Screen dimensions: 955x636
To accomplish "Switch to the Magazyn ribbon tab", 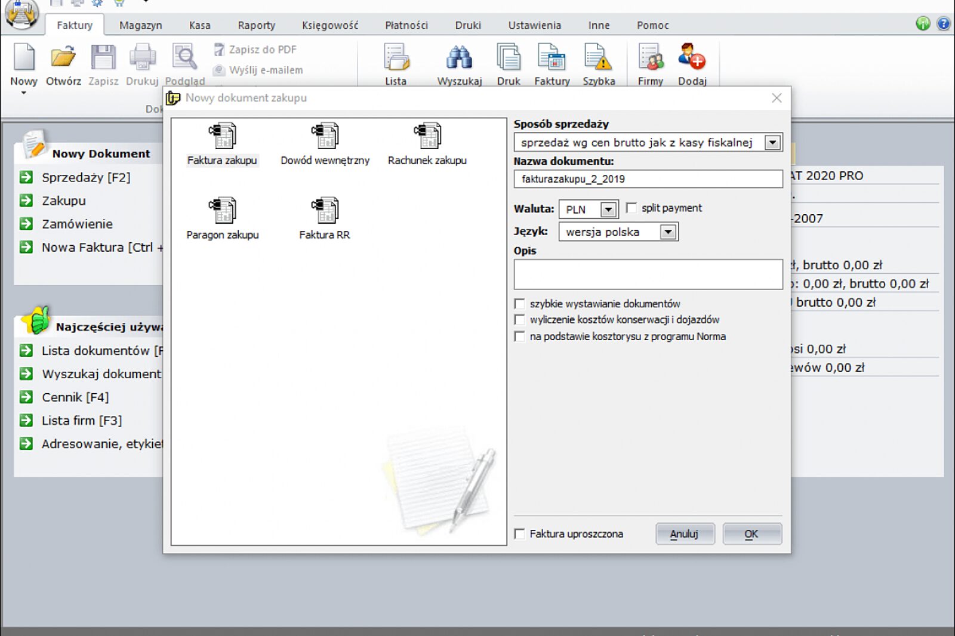I will point(140,25).
